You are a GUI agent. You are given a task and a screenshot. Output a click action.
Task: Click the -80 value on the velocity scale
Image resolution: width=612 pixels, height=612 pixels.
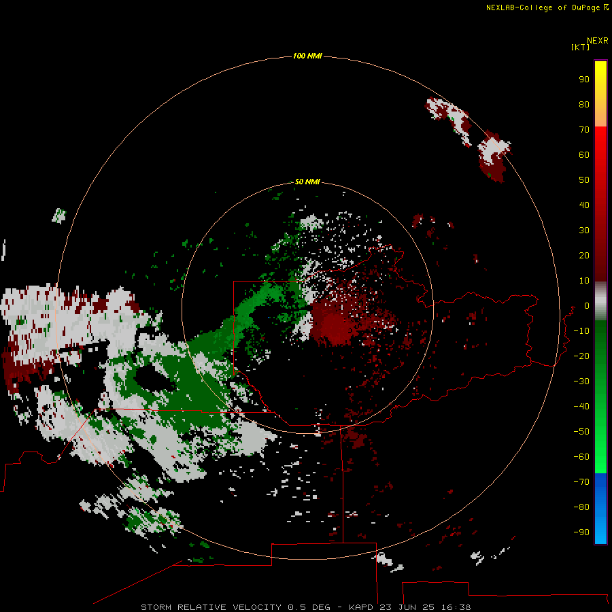point(581,507)
